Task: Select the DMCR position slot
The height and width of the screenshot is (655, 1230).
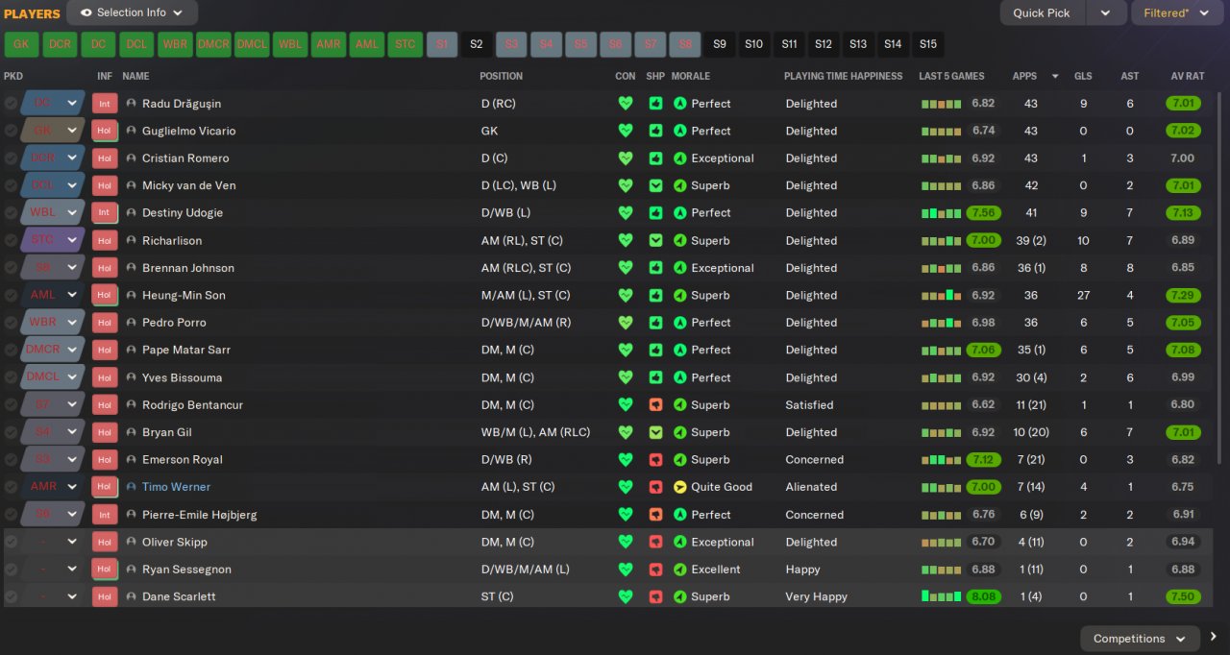Action: (x=213, y=44)
